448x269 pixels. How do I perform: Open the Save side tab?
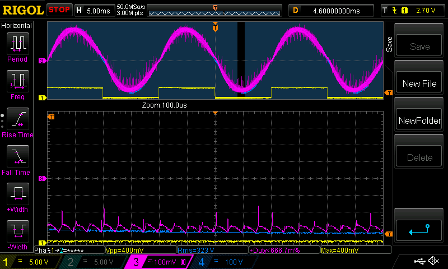pyautogui.click(x=389, y=45)
